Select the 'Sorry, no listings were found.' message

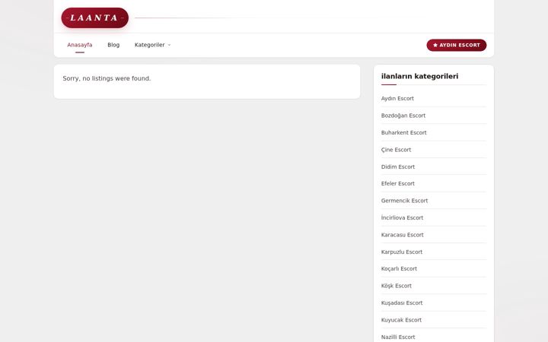click(x=107, y=78)
